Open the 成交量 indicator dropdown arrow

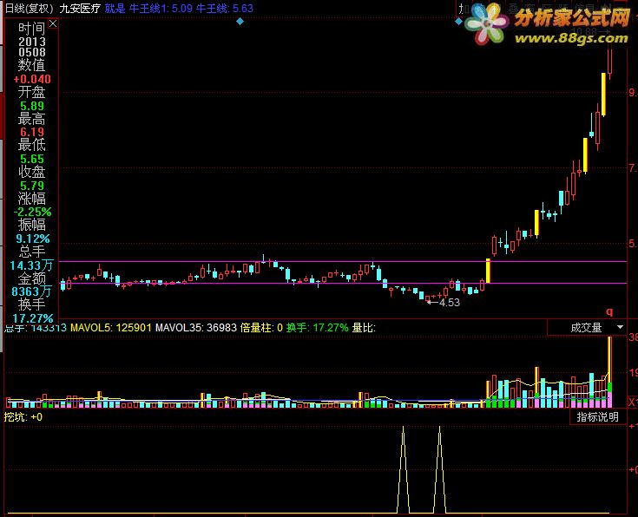tap(620, 327)
